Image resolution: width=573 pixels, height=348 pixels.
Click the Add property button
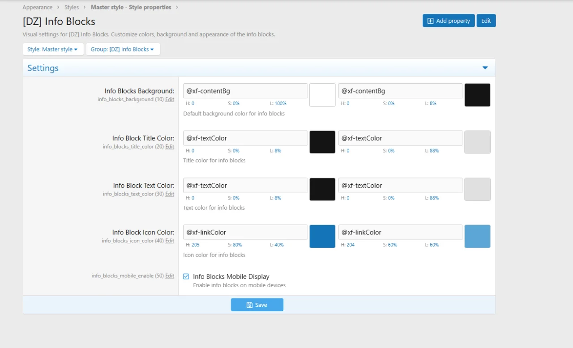pyautogui.click(x=449, y=21)
